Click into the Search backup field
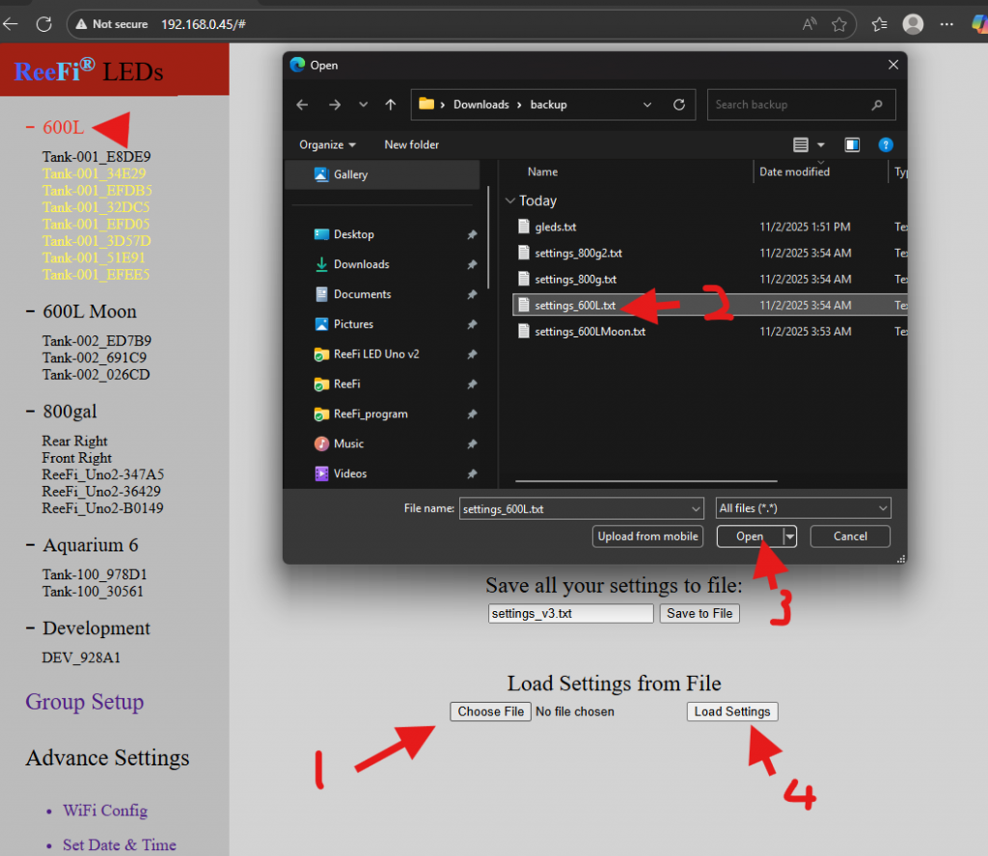Viewport: 988px width, 856px height. [791, 105]
